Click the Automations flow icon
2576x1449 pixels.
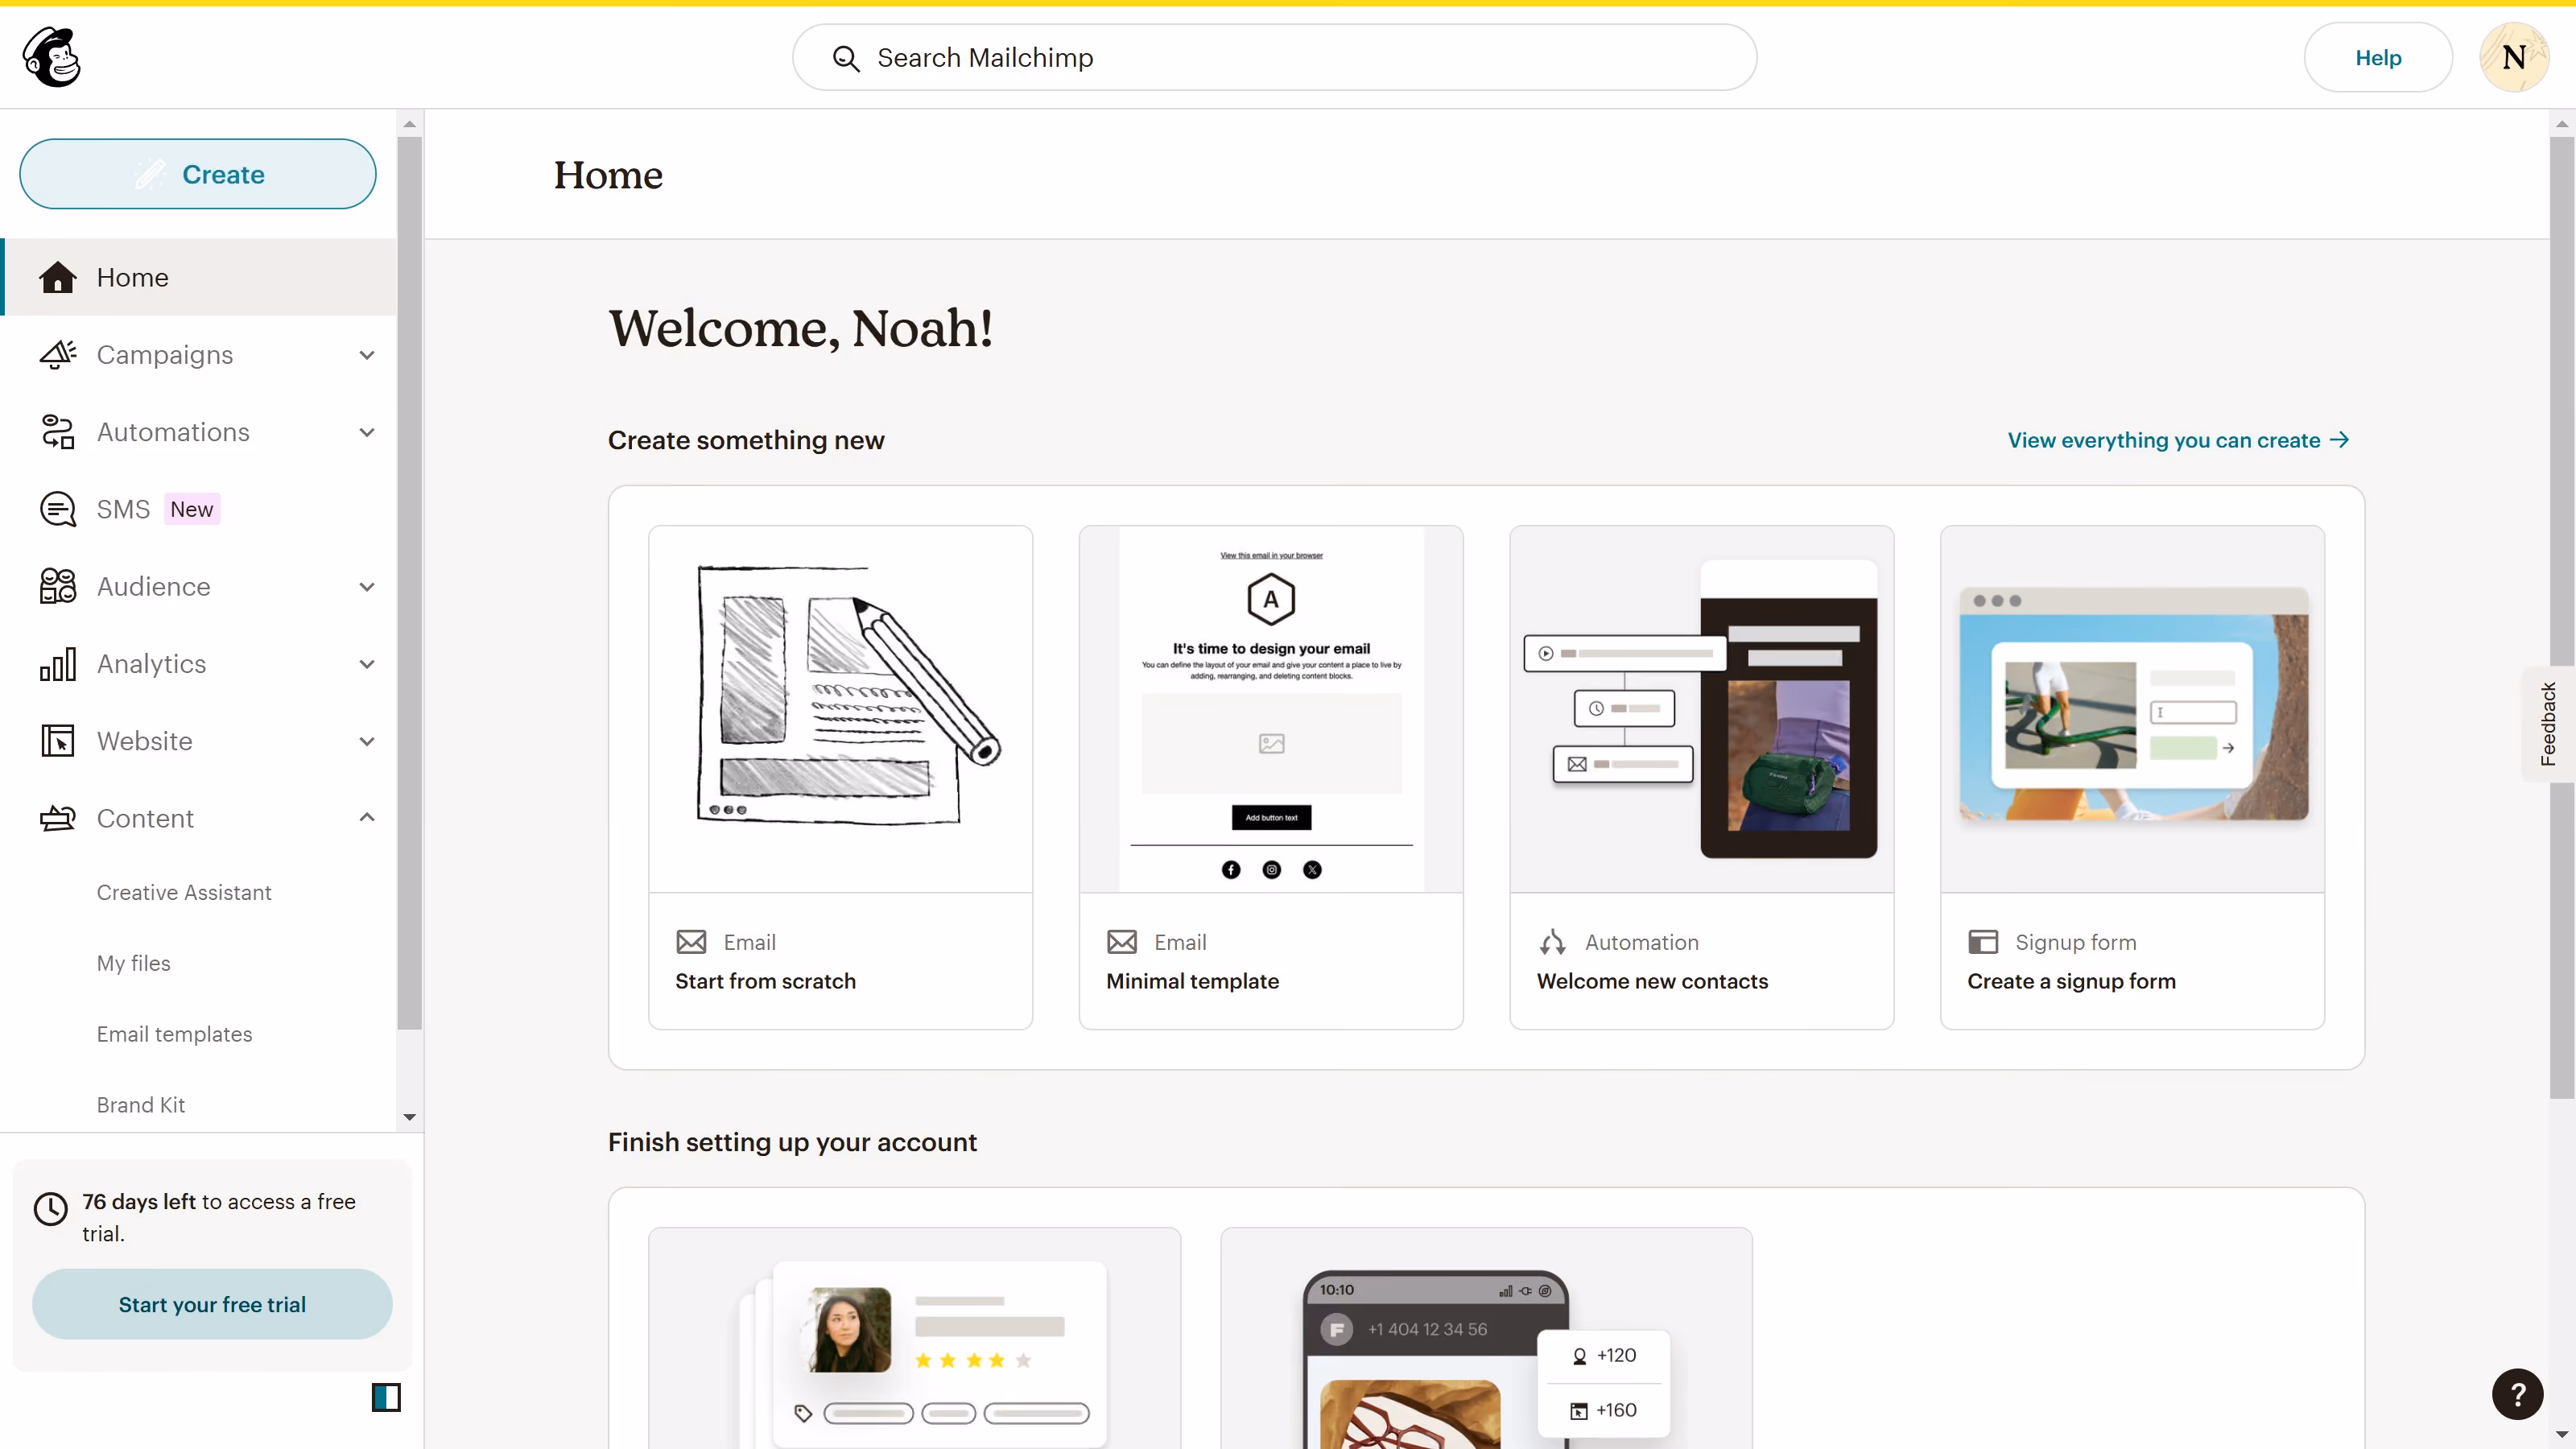(57, 432)
